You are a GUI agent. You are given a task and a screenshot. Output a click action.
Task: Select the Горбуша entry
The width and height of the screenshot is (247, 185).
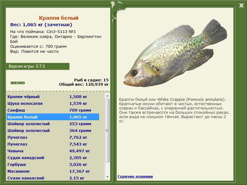53,164
